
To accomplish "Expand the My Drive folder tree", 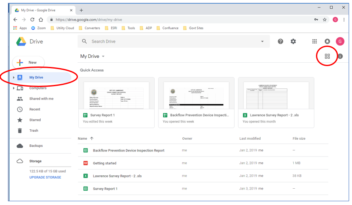I will coord(14,77).
